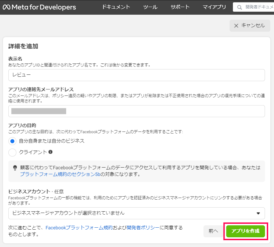Click the info icon beside クライアント
The width and height of the screenshot is (274, 247).
(50, 152)
